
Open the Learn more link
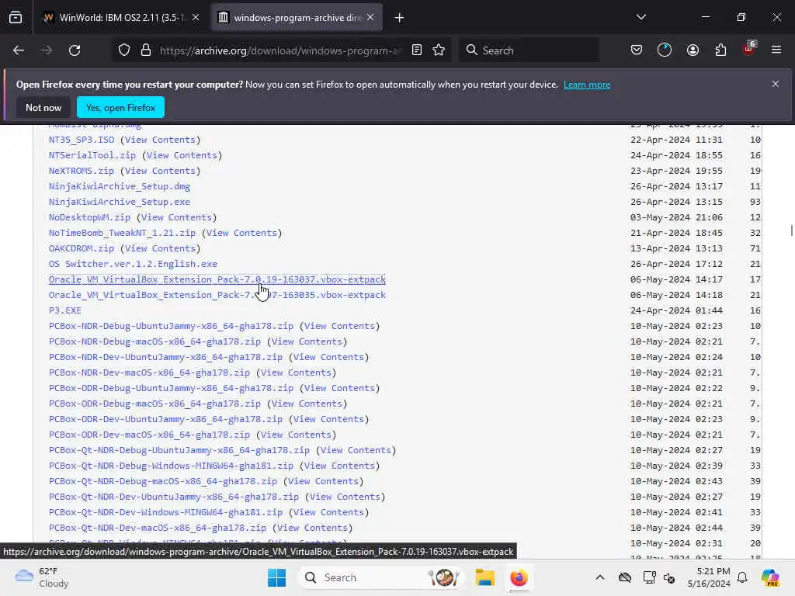587,85
